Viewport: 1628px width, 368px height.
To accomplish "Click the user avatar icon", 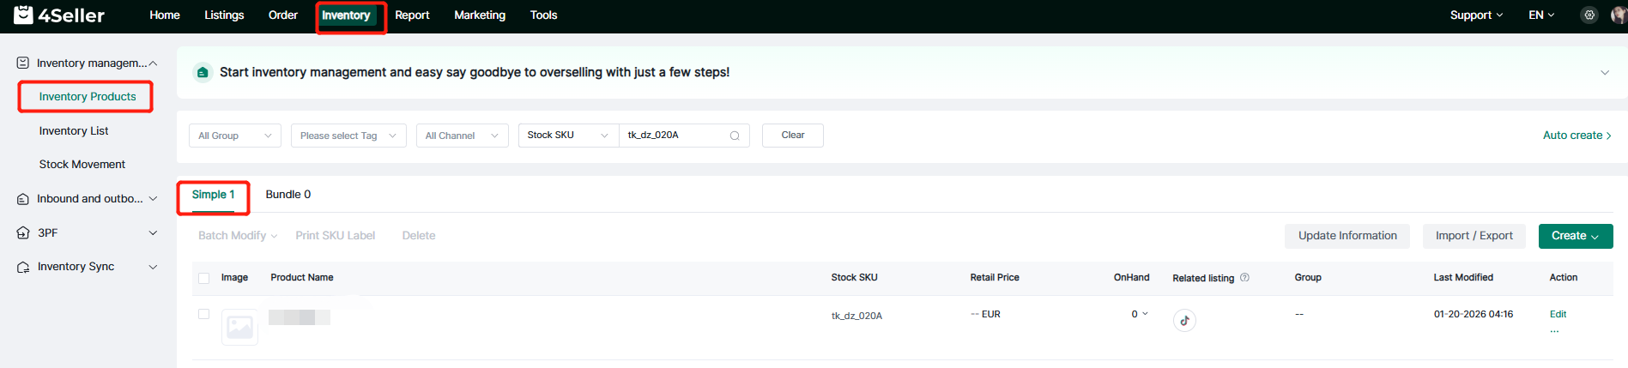I will click(x=1619, y=15).
